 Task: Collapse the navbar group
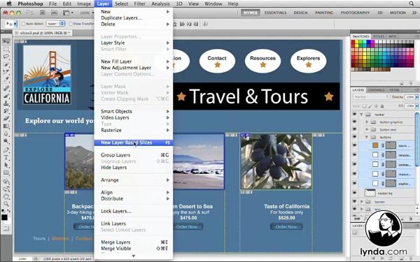[361, 114]
